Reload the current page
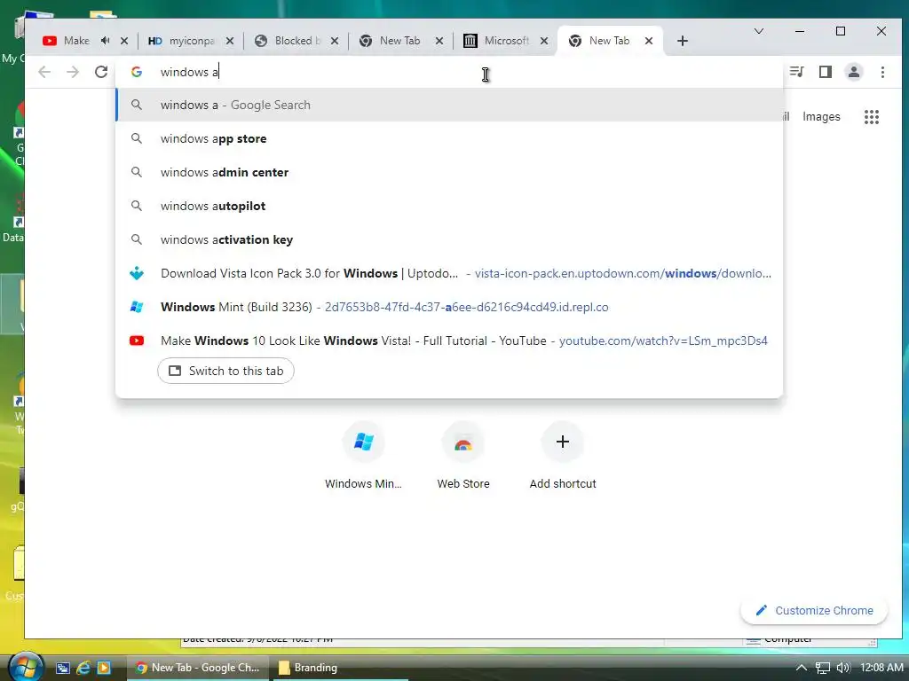Viewport: 909px width, 681px height. pos(101,72)
